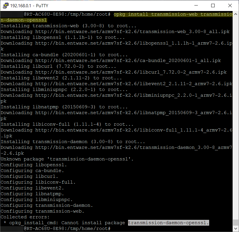Click 'Configuring libevent2.' line
239x232 pixels.
click(32, 188)
